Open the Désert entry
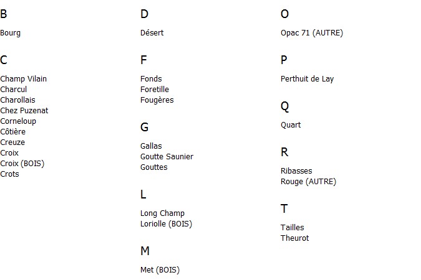 click(x=152, y=33)
